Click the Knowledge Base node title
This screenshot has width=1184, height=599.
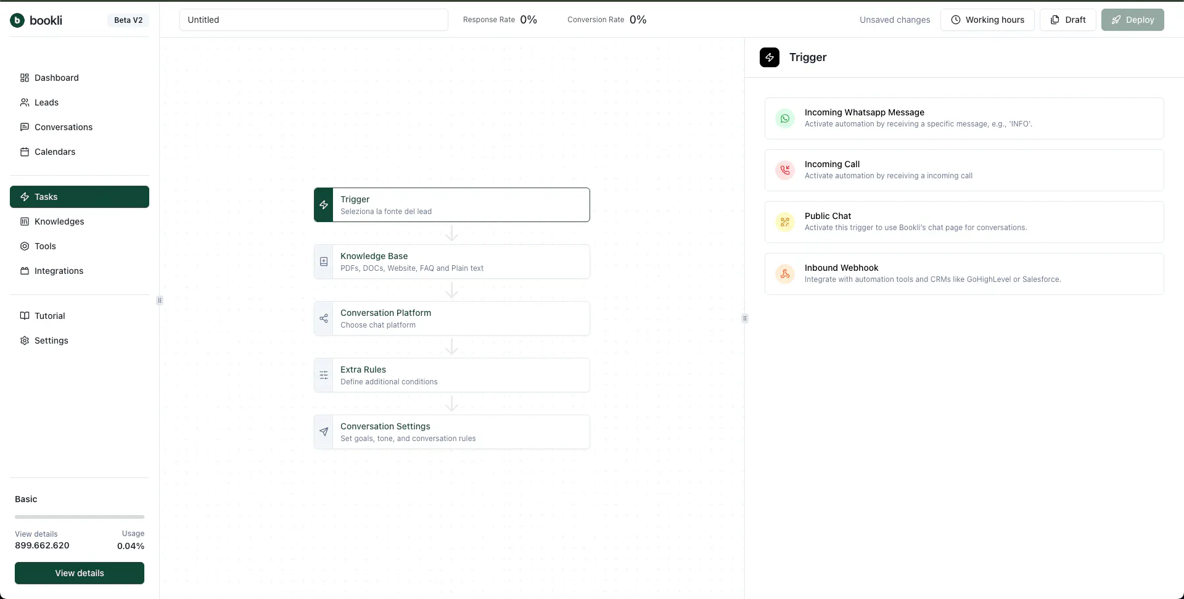click(x=374, y=256)
